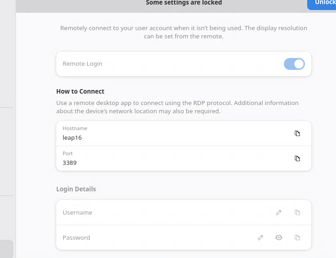Image resolution: width=336 pixels, height=258 pixels.
Task: Disable the Remote Login switch
Action: tap(294, 64)
